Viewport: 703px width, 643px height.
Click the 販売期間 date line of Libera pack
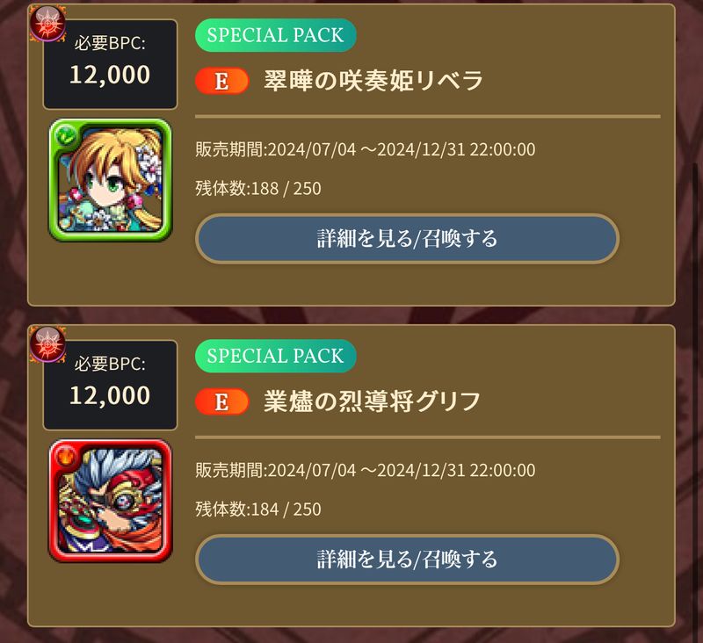[366, 149]
